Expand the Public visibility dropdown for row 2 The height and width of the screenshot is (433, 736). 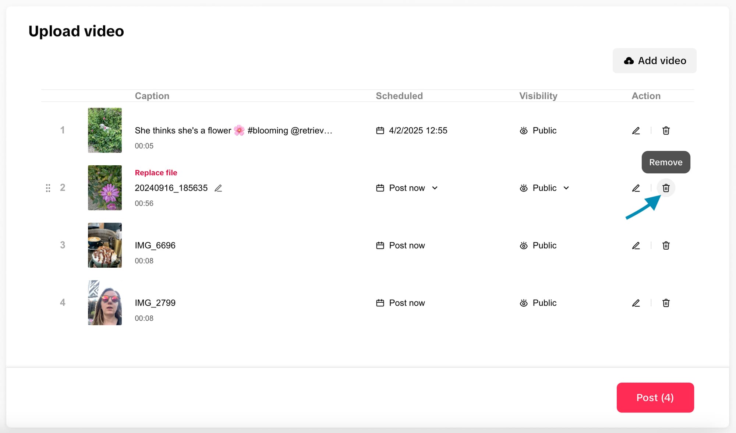566,188
